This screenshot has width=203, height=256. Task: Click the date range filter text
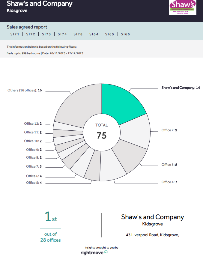pyautogui.click(x=63, y=53)
